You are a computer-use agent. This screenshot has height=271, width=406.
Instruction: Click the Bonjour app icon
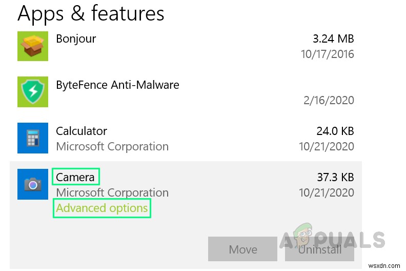[x=33, y=46]
